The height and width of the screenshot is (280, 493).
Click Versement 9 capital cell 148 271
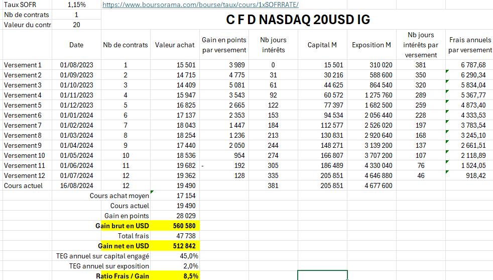tap(322, 145)
